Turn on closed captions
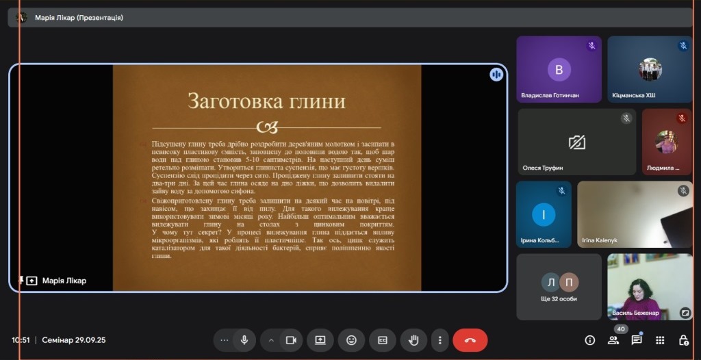Screen dimensions: 701x360 click(383, 340)
